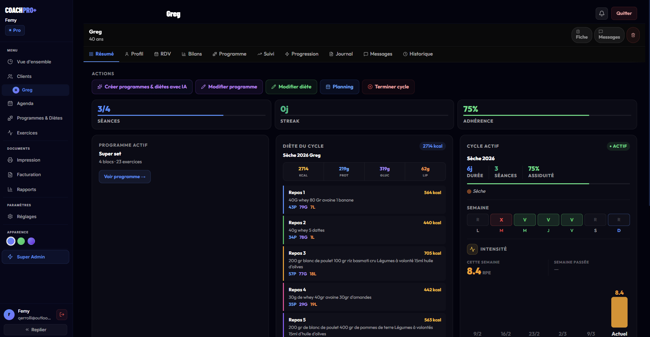Open Vue d'ensemble in sidebar menu

35,62
